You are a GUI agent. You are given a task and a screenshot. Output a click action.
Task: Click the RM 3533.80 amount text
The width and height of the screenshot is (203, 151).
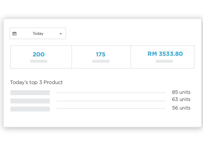click(165, 54)
